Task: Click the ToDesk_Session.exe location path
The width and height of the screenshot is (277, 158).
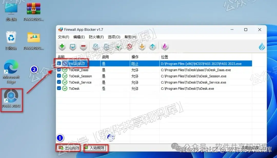Action: click(x=194, y=76)
